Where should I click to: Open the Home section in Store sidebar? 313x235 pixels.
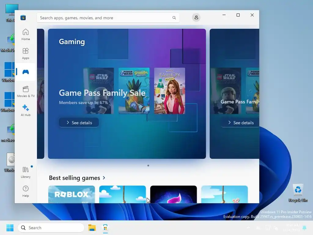[x=26, y=35]
